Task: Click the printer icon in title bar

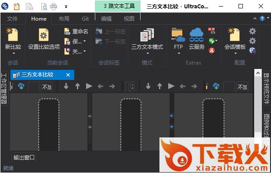Action: [x=54, y=7]
